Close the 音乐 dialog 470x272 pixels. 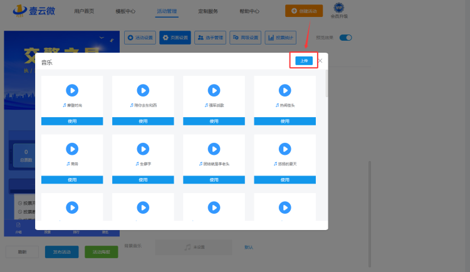(320, 61)
